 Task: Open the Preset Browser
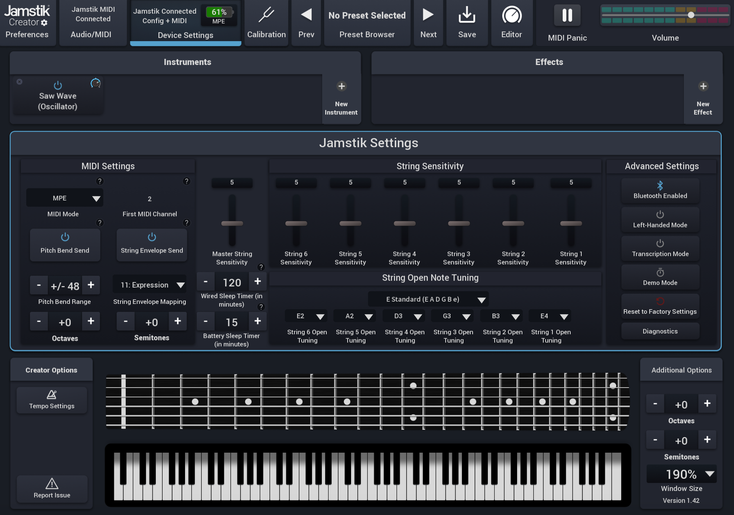(x=367, y=23)
